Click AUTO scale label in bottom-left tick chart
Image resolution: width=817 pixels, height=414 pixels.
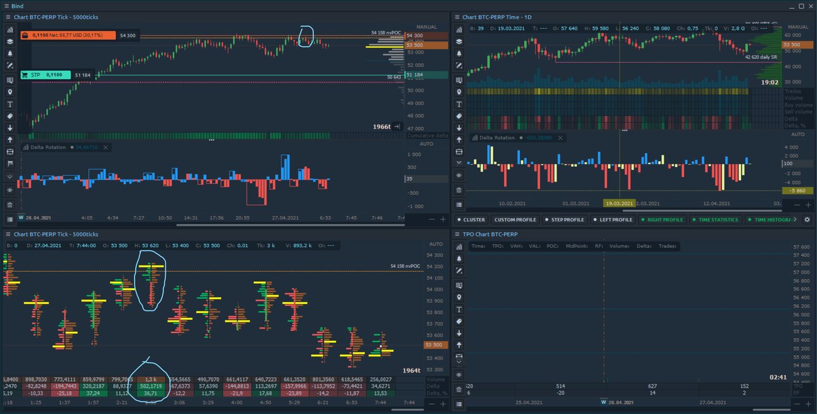[436, 244]
